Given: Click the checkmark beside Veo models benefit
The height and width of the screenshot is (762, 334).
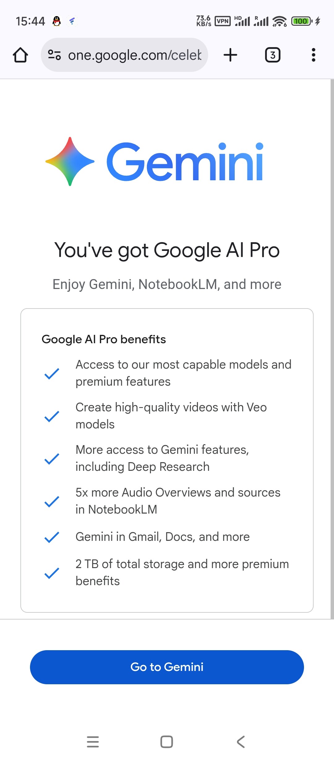Looking at the screenshot, I should [x=52, y=416].
